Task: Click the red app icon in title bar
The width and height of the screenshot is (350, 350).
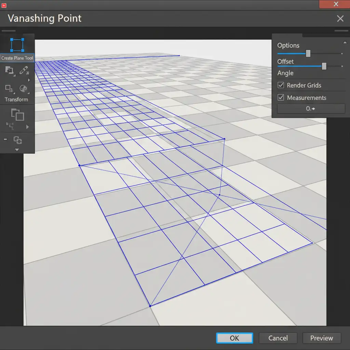Action: [4, 4]
